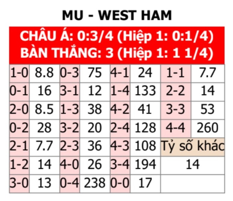Click odds 7.7 beside the 1-1 score

point(208,73)
